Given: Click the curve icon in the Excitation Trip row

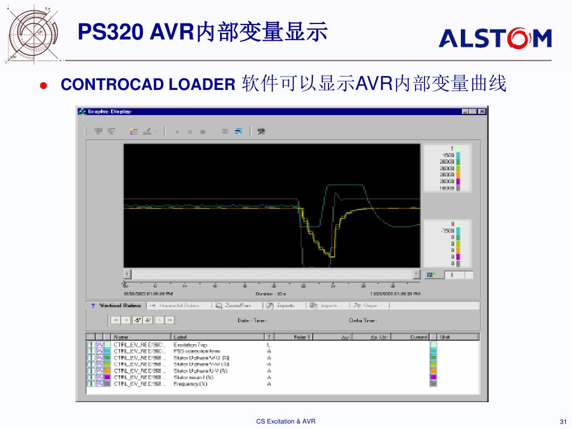Looking at the screenshot, I should 99,345.
